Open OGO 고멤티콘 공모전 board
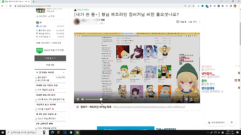Viewport: 241px width, 135px height. (47, 128)
